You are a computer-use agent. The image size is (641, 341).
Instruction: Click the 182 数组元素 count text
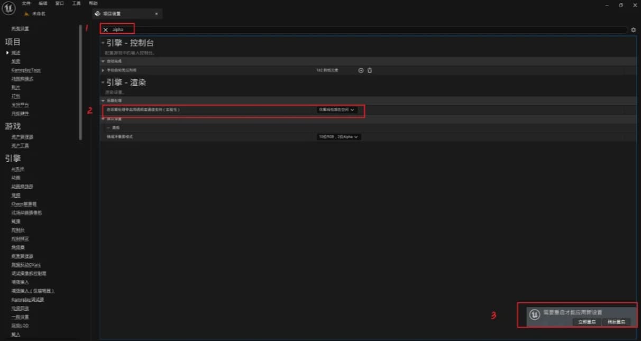tap(327, 70)
